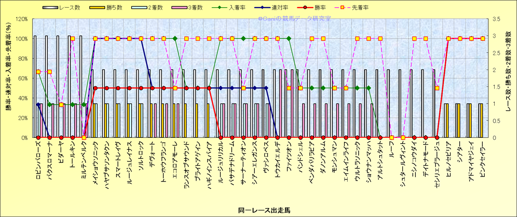Click the left axis title 勝率・連対率・入着率・先着率
517x217 pixels.
pos(9,78)
